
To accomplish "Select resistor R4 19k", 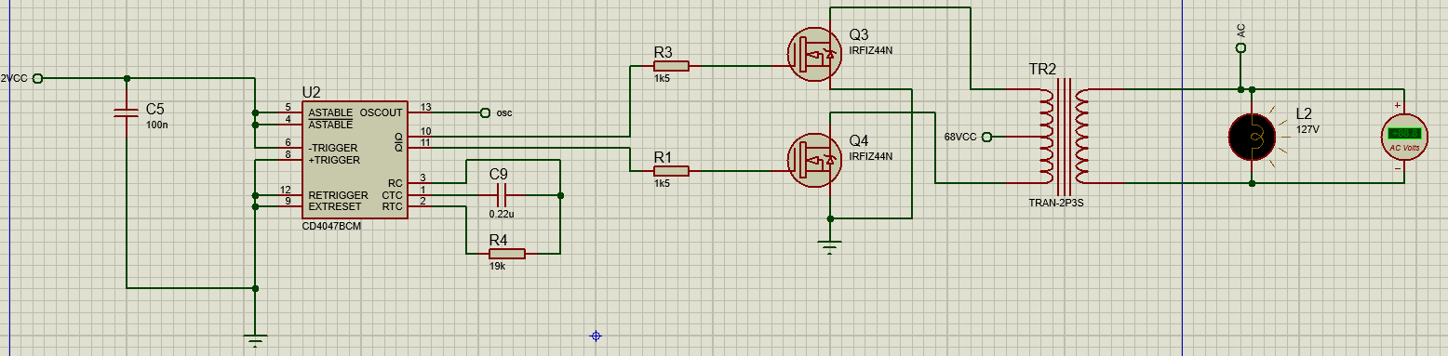I will click(x=507, y=253).
